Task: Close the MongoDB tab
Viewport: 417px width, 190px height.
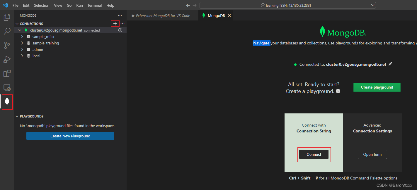Action: click(229, 15)
